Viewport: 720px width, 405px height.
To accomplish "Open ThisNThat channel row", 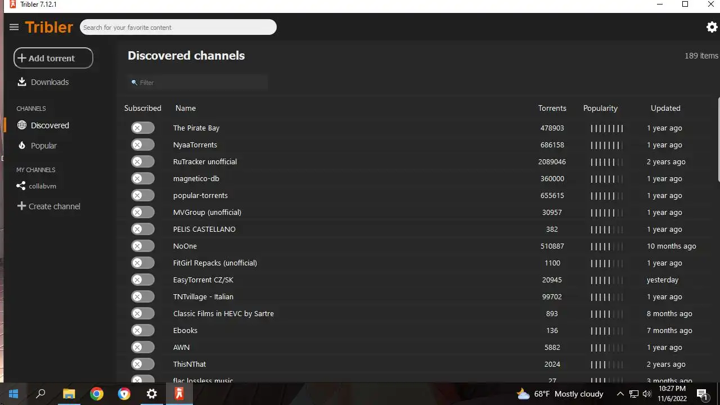I will [190, 364].
